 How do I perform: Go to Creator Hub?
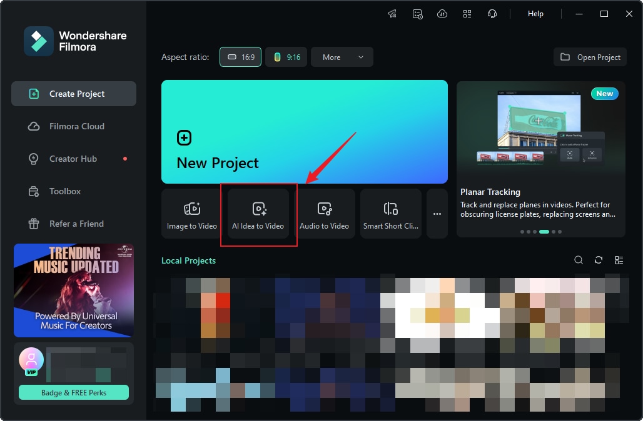(74, 159)
